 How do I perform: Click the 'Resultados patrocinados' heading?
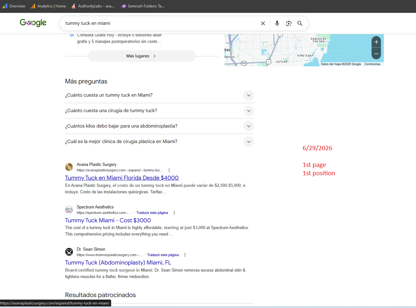(x=100, y=295)
